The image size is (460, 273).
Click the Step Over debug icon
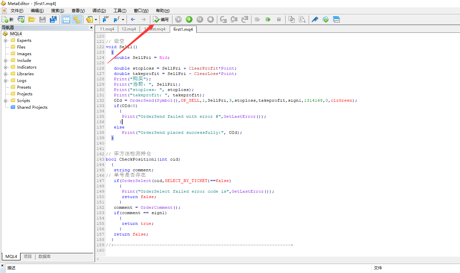click(234, 19)
